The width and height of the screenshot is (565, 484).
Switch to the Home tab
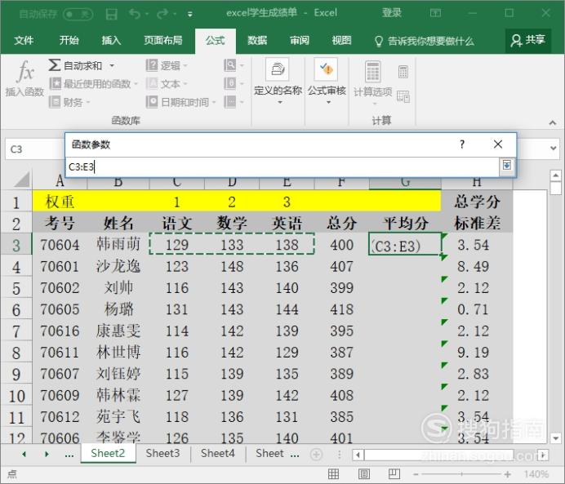(69, 40)
